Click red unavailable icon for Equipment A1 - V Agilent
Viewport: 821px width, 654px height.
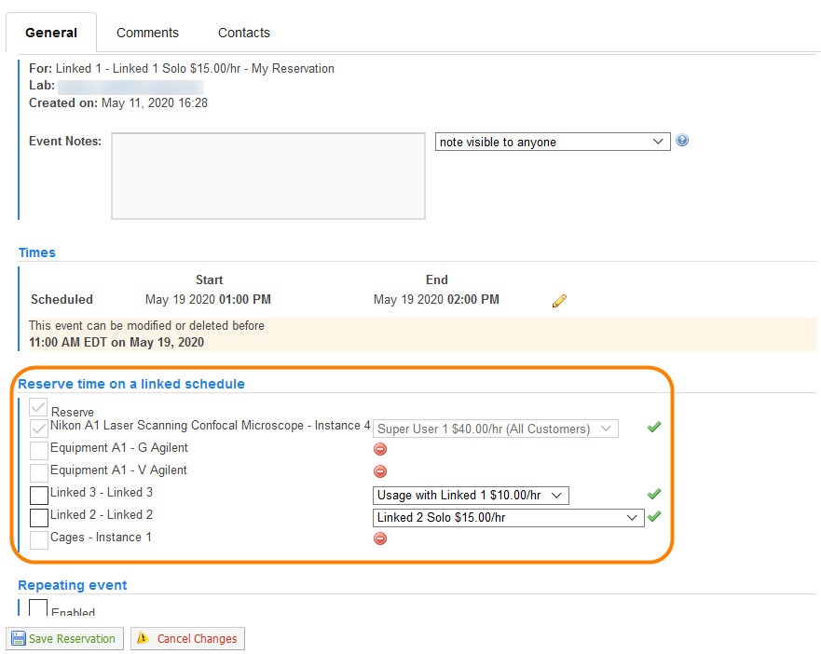[380, 471]
